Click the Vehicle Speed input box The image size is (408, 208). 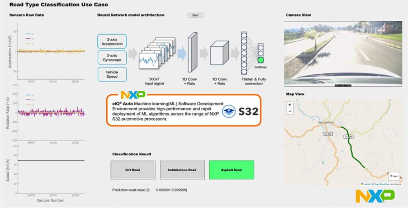click(x=112, y=74)
